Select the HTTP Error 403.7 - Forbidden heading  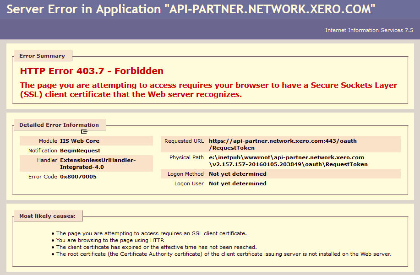92,71
